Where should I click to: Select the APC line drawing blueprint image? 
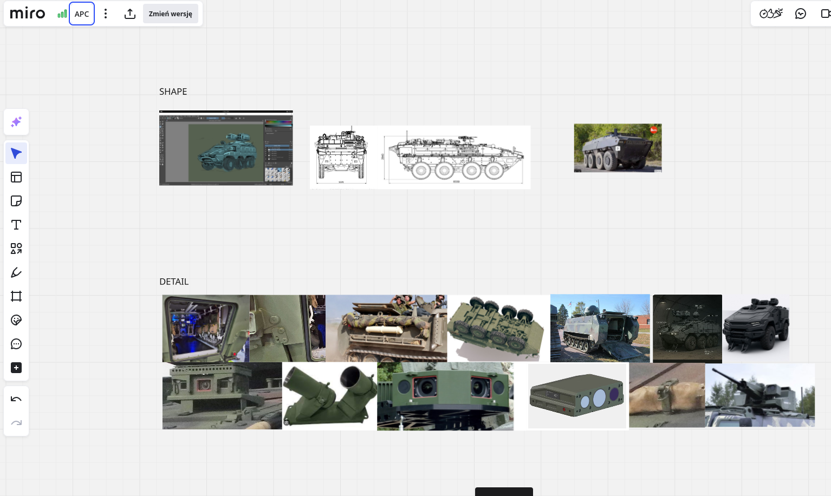click(x=420, y=157)
